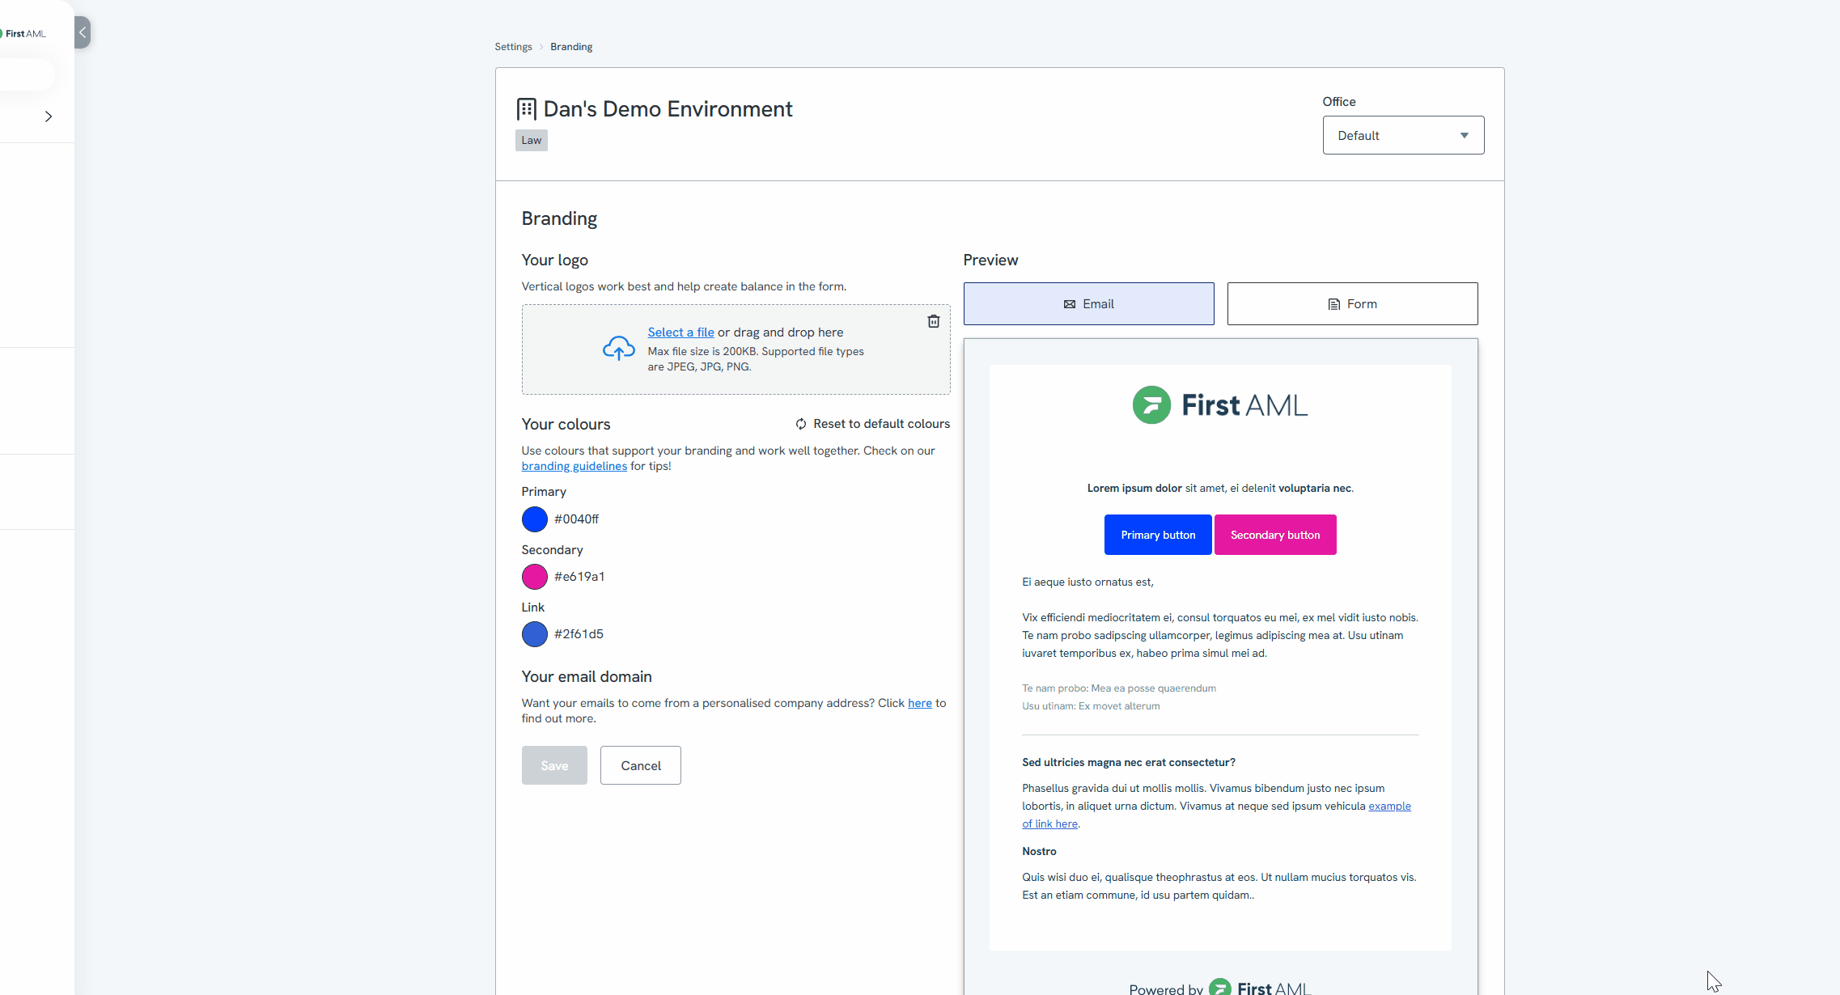The width and height of the screenshot is (1840, 995).
Task: Switch preview to Email tab
Action: pyautogui.click(x=1088, y=304)
